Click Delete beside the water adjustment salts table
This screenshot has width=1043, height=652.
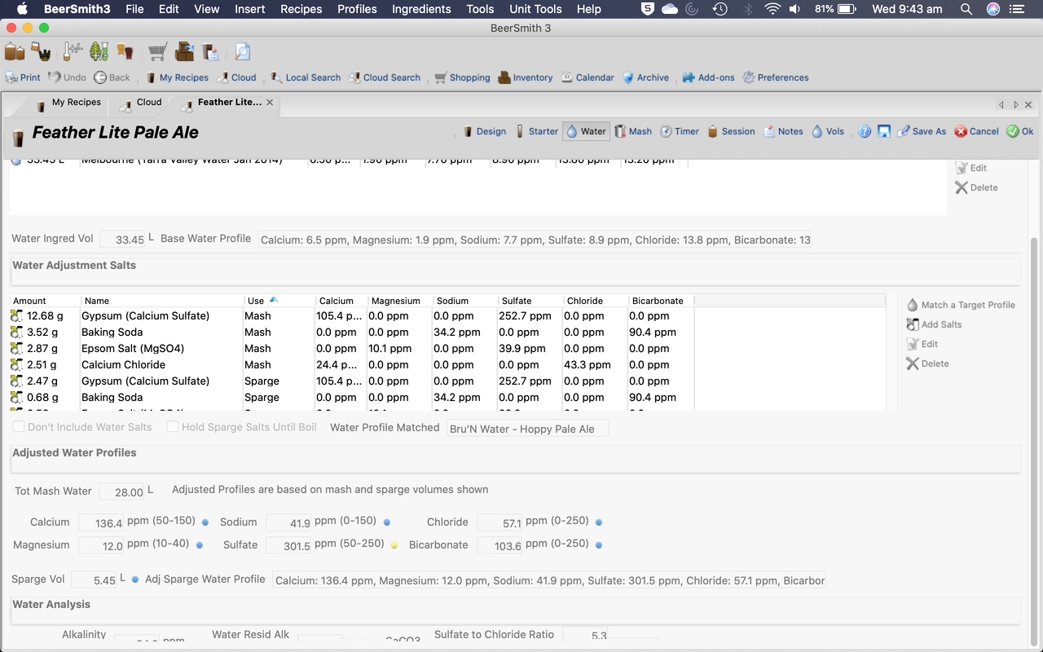pyautogui.click(x=927, y=363)
